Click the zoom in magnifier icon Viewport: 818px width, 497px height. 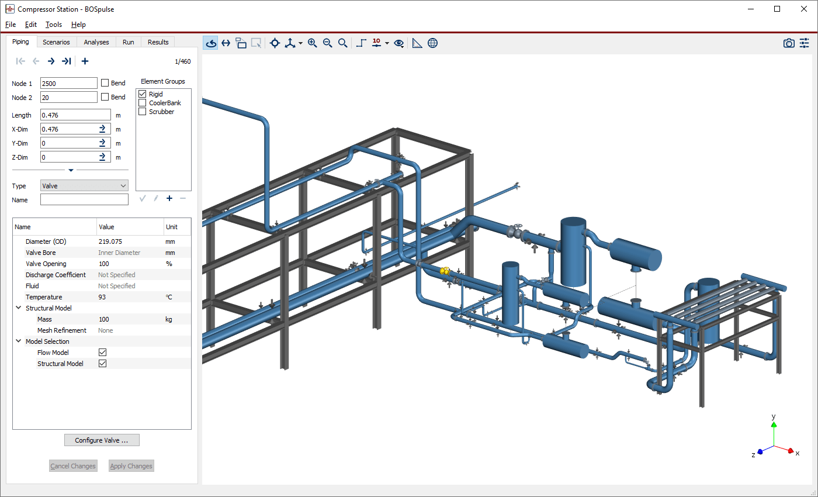tap(313, 43)
